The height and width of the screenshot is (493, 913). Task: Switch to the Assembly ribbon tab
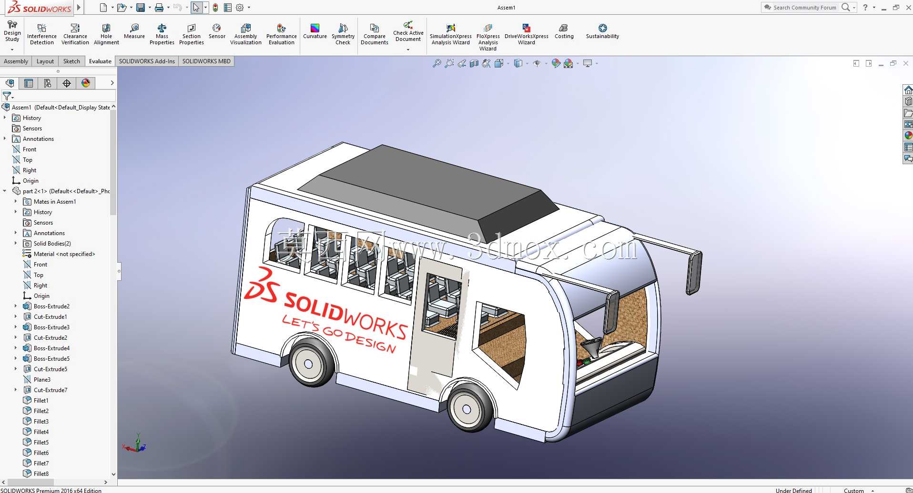pyautogui.click(x=16, y=61)
